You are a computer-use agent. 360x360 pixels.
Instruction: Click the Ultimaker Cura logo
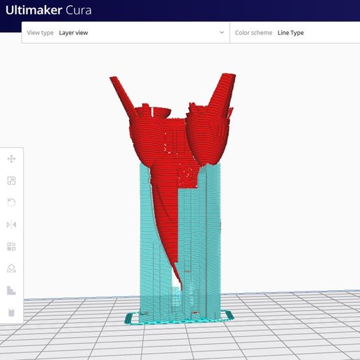[49, 10]
